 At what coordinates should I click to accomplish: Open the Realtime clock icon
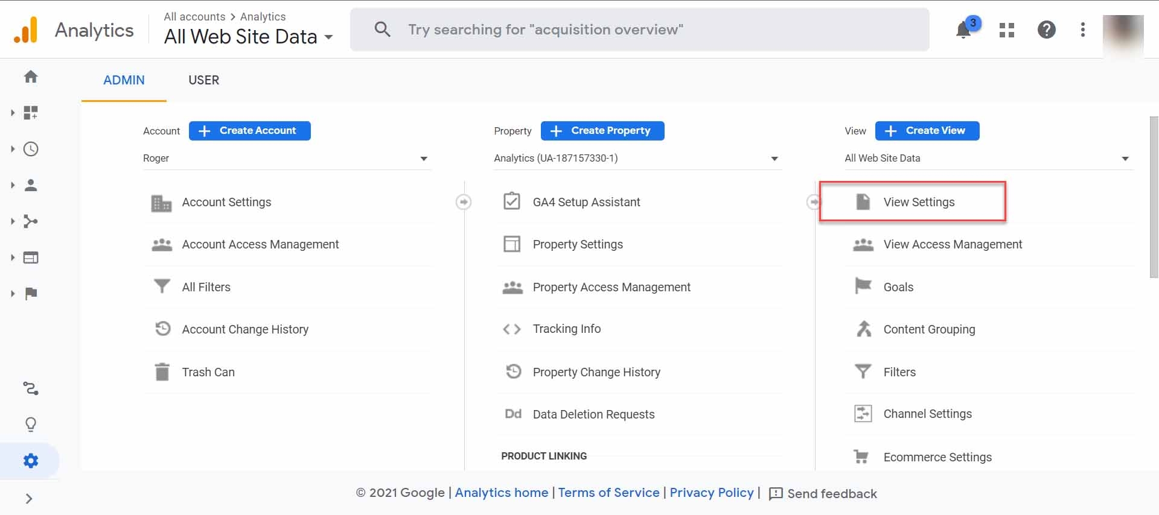pos(31,149)
